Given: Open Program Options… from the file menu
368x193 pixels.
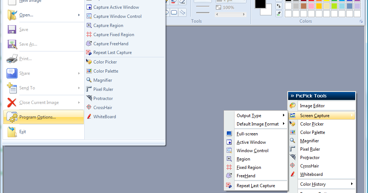Looking at the screenshot, I should [x=44, y=117].
